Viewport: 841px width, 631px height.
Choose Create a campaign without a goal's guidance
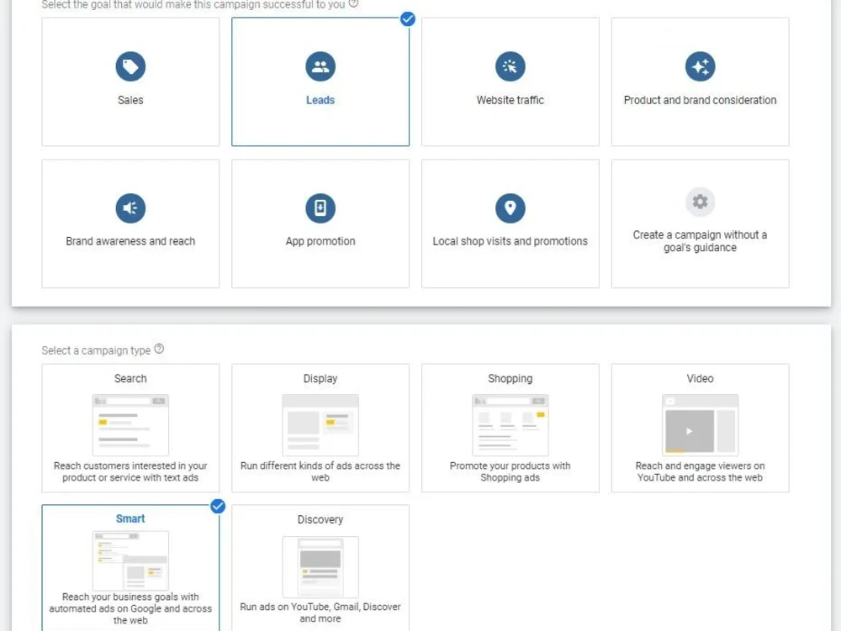700,241
